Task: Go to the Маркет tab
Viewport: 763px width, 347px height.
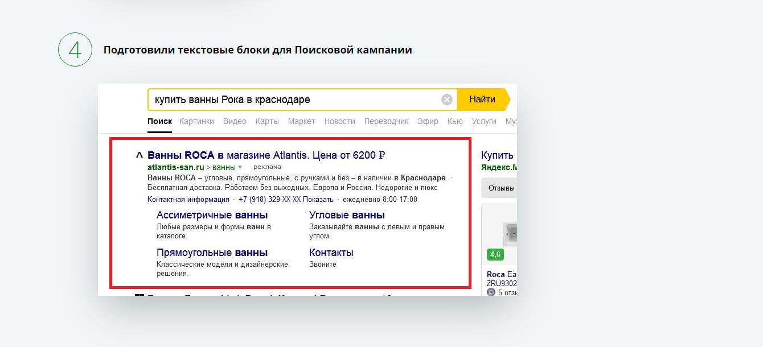Action: coord(301,121)
